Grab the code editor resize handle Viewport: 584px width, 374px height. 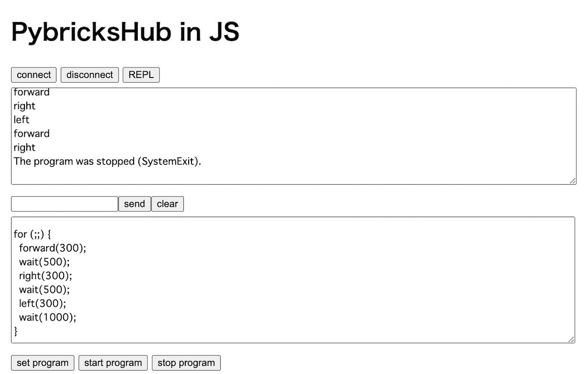(x=572, y=340)
